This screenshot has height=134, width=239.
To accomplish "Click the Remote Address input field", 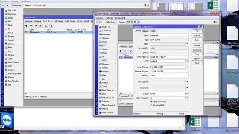I will tap(169, 71).
